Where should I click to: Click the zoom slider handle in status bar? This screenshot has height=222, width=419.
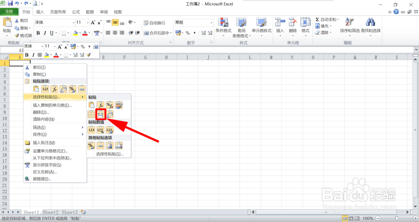[396, 218]
